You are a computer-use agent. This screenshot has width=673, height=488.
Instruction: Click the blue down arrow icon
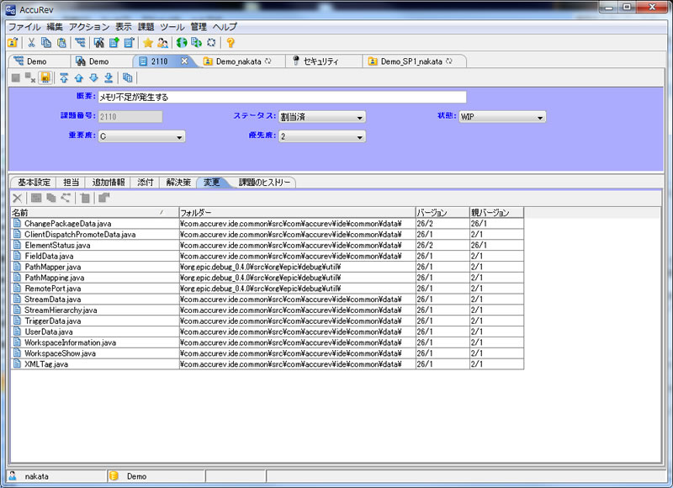[93, 77]
